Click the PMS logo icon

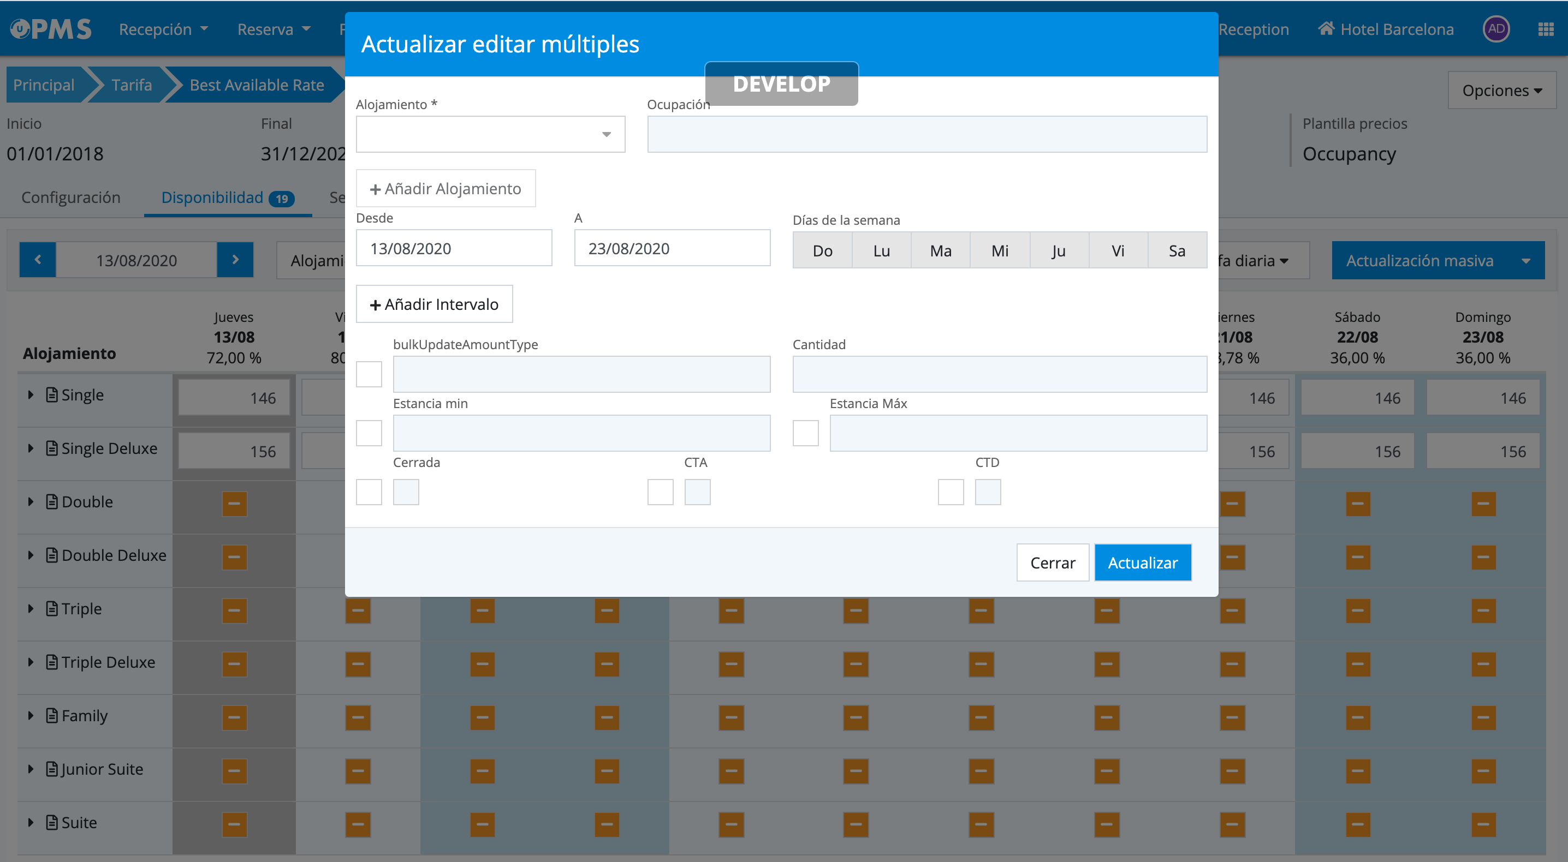(51, 28)
